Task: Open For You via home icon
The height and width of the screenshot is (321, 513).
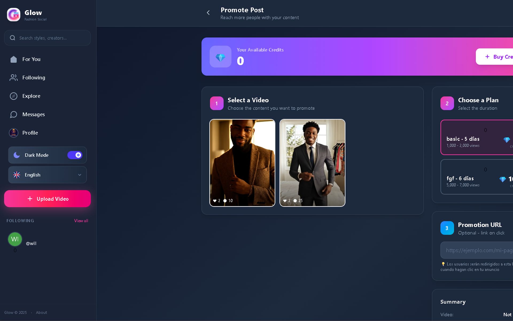Action: tap(14, 59)
